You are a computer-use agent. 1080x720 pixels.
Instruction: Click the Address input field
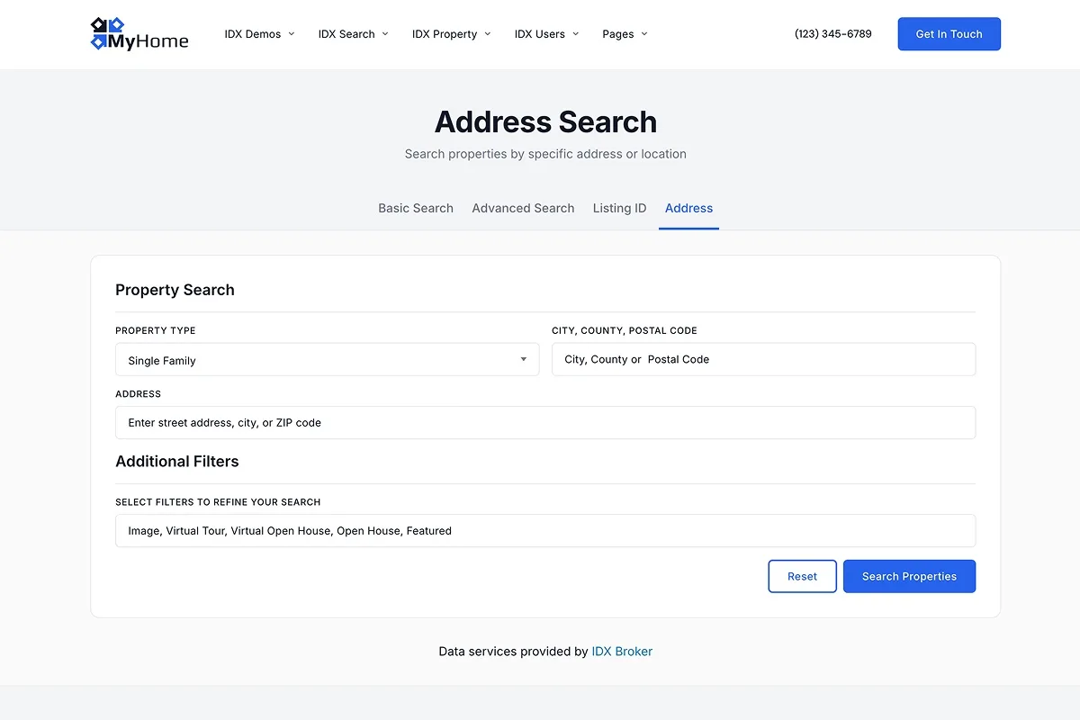(x=545, y=423)
